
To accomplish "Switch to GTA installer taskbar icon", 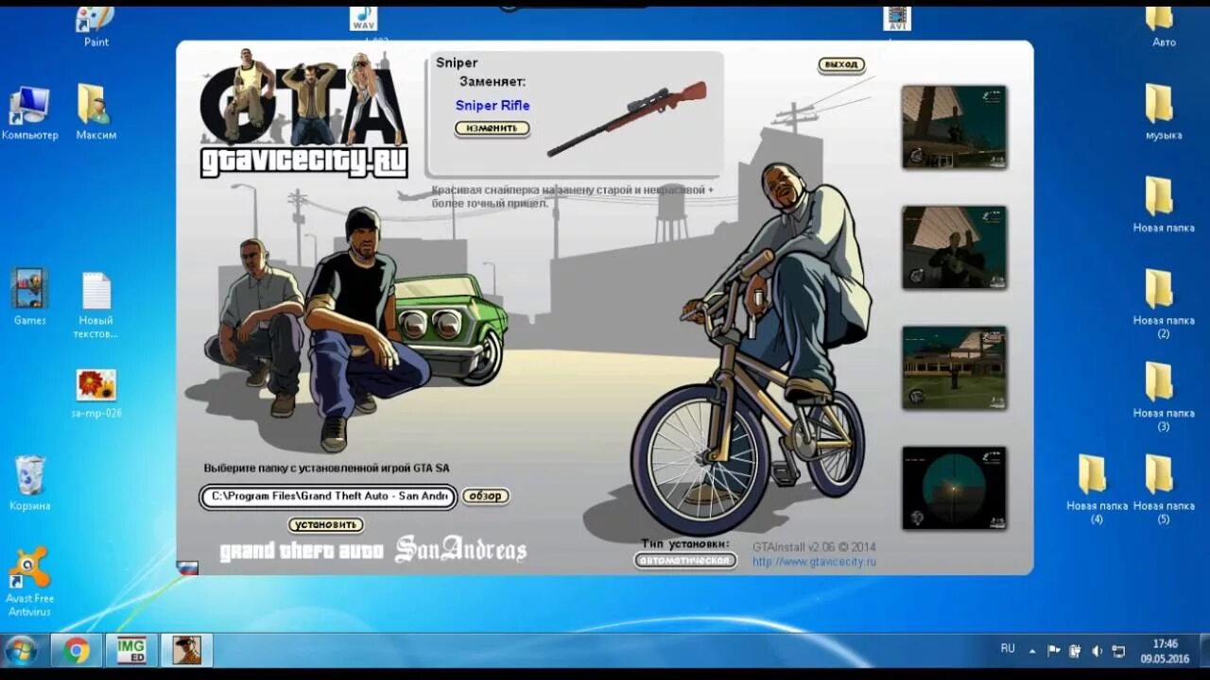I will pyautogui.click(x=186, y=650).
